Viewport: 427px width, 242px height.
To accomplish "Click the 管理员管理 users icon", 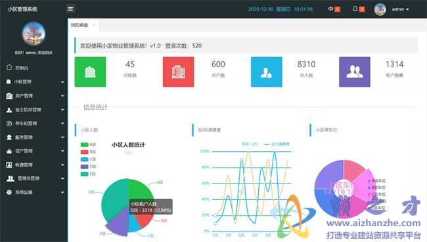I will click(x=11, y=178).
